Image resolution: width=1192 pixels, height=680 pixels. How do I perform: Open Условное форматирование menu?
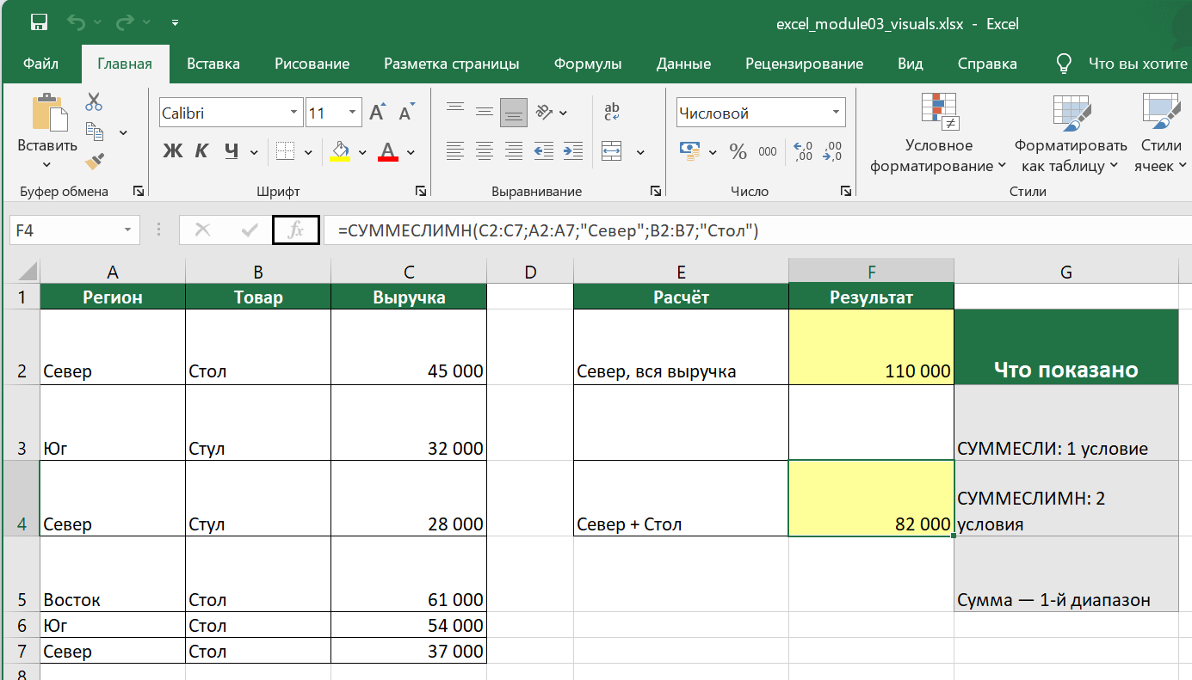click(938, 133)
